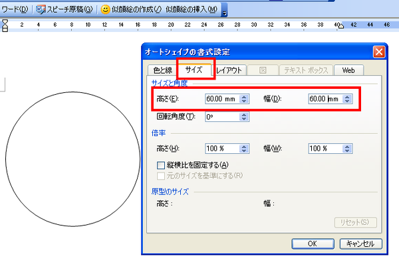Open the ワード(D) toolbar item
This screenshot has width=399, height=264.
click(15, 10)
